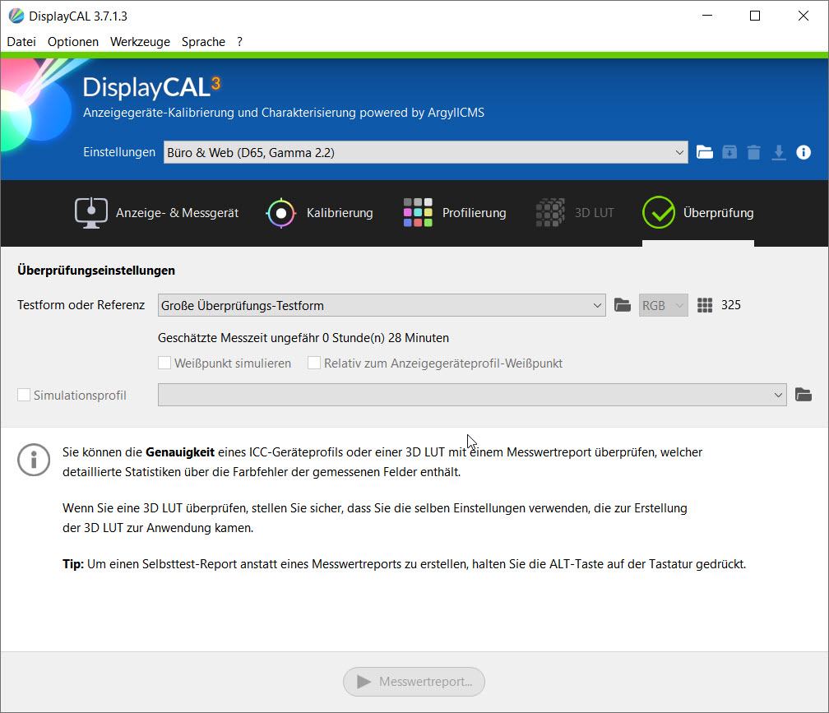This screenshot has height=713, width=829.
Task: Browse for testchart with folder icon
Action: point(623,305)
